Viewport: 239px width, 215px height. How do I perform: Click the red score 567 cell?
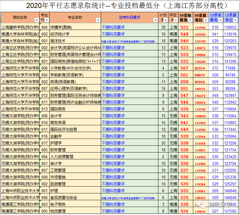184,68
